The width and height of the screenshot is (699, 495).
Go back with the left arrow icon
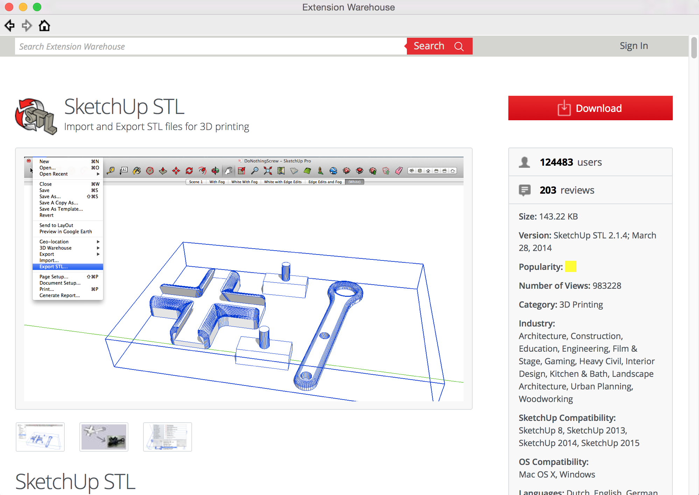pyautogui.click(x=9, y=26)
